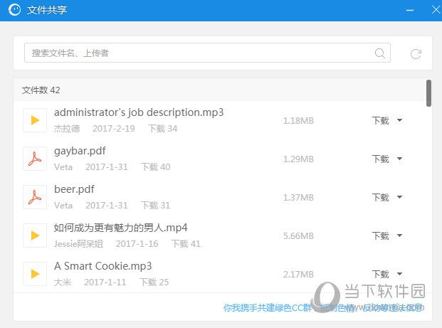
Task: Expand download options for administrator's job description.mp3
Action: (399, 120)
